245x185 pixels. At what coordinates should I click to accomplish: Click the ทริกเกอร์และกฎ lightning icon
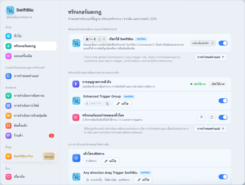click(8, 46)
